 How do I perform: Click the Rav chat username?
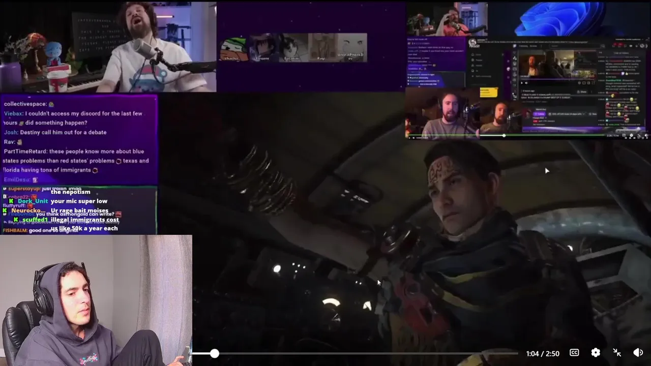click(9, 142)
